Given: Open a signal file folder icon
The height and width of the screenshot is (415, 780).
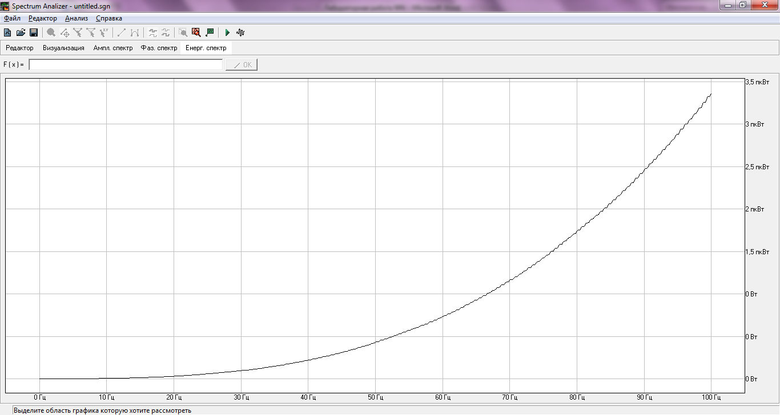Looking at the screenshot, I should coord(21,32).
